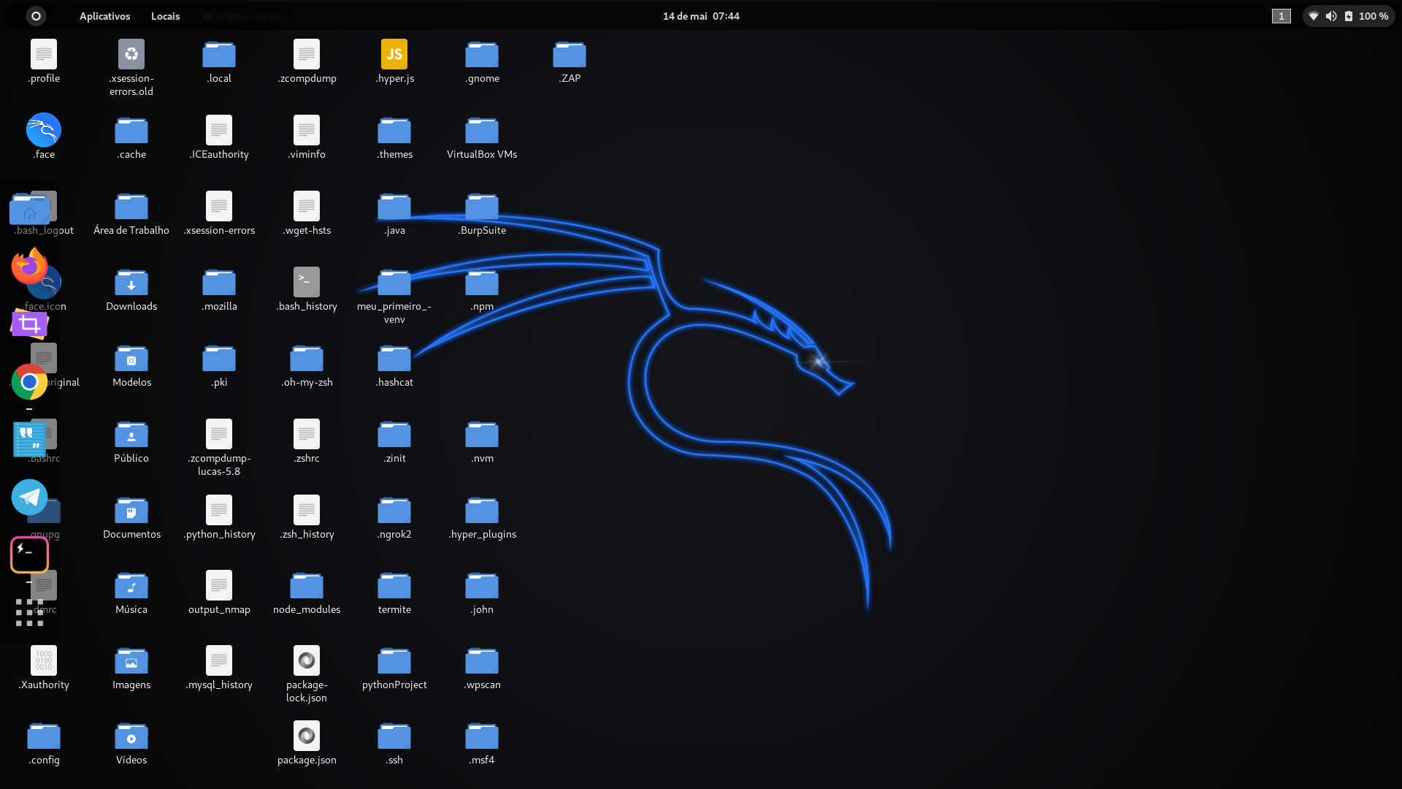Select the .python_history file

pos(219,510)
